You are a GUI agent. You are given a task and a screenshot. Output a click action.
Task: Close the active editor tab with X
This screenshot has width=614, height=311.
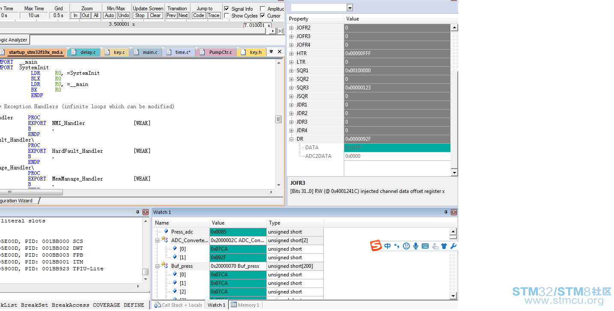coord(280,52)
